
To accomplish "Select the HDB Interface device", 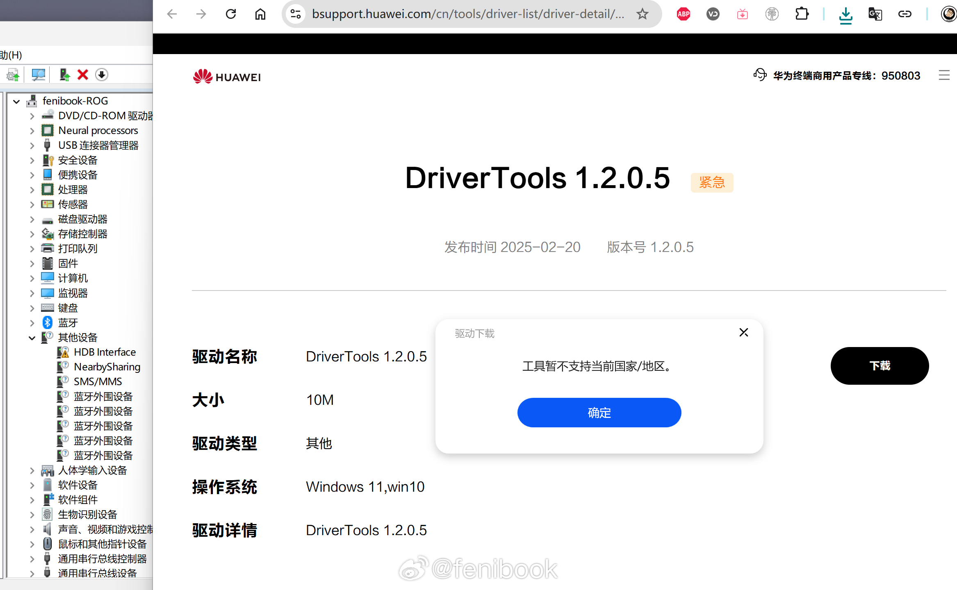I will click(x=105, y=352).
